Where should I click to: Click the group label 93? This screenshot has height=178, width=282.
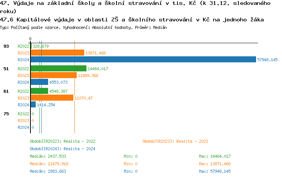[x=6, y=46]
